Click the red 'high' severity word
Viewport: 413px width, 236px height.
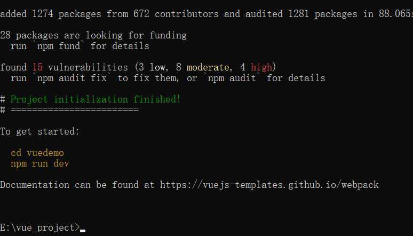[x=261, y=67]
